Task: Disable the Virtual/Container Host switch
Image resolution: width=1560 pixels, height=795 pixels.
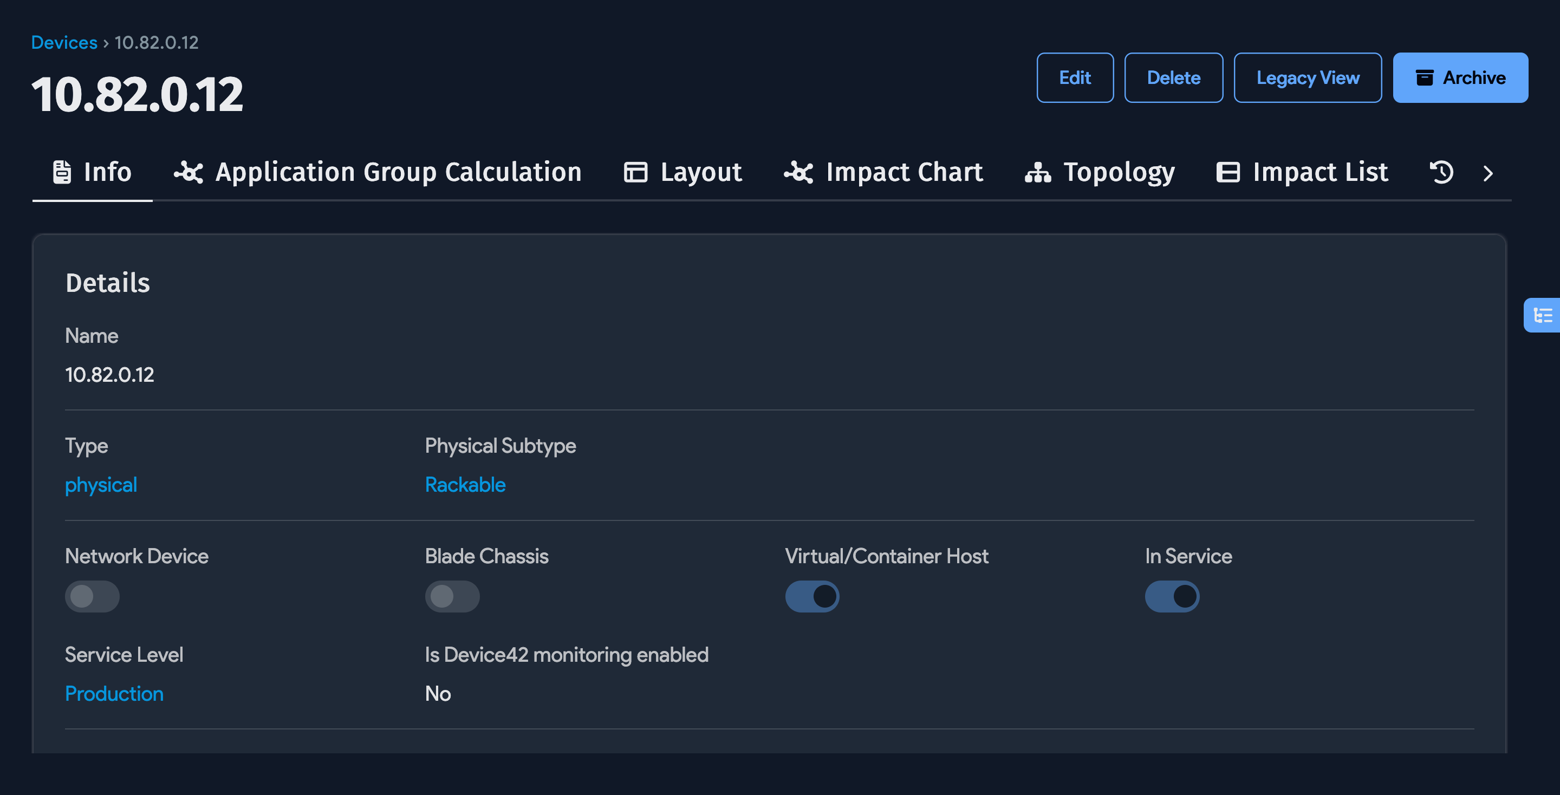Action: click(811, 596)
